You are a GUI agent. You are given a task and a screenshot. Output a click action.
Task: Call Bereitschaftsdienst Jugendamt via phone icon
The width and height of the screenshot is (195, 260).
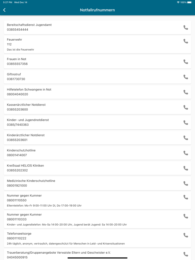(186, 27)
